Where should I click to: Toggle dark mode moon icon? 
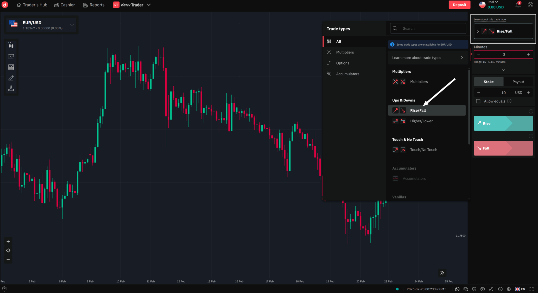(491, 289)
